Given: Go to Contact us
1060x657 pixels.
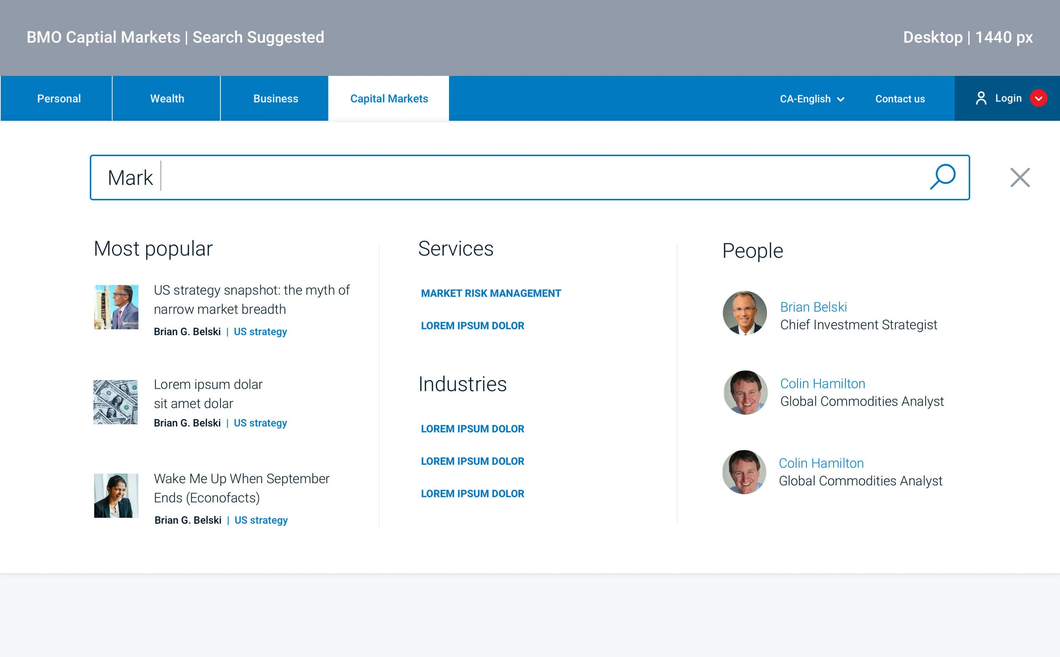Looking at the screenshot, I should pos(900,99).
